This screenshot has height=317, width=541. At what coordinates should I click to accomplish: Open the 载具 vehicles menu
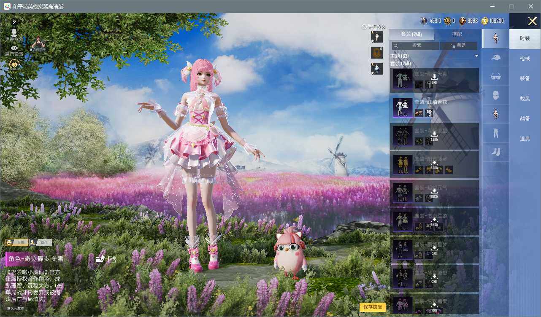pos(525,99)
